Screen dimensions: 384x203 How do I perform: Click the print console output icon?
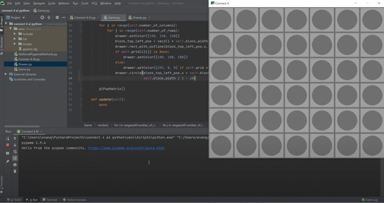click(15, 165)
